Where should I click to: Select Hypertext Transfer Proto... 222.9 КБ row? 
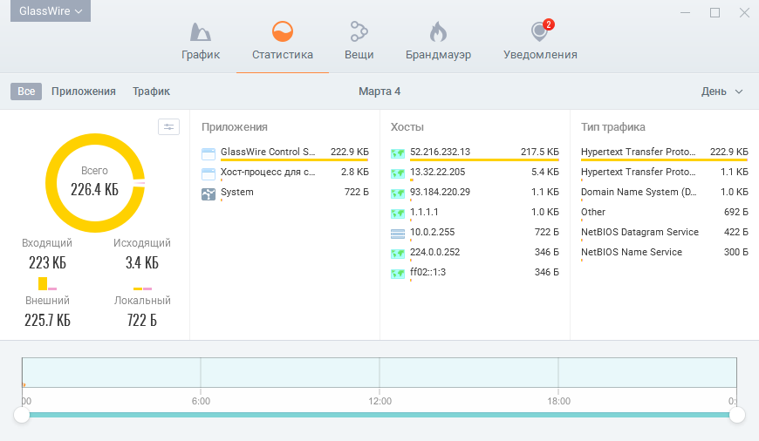[665, 152]
